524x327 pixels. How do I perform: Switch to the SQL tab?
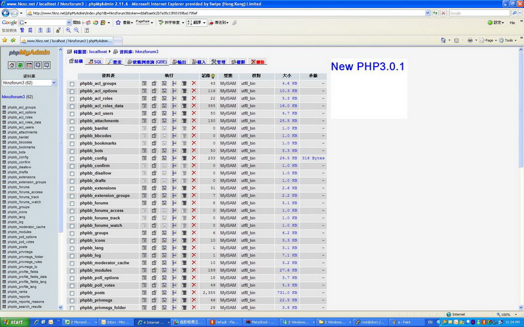(95, 61)
